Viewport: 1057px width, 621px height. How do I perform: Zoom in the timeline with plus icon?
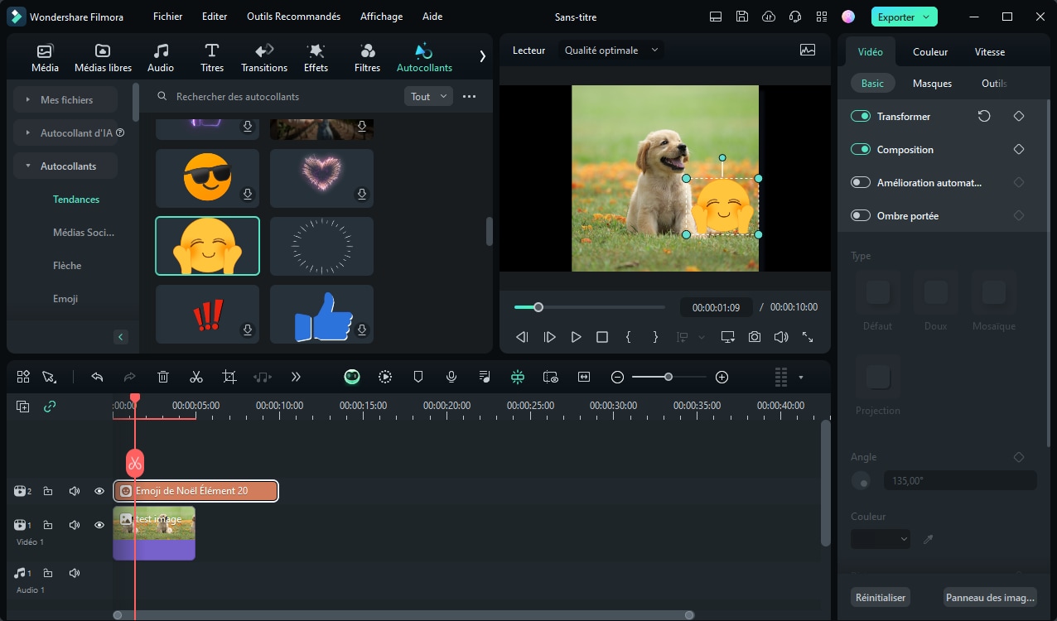722,377
